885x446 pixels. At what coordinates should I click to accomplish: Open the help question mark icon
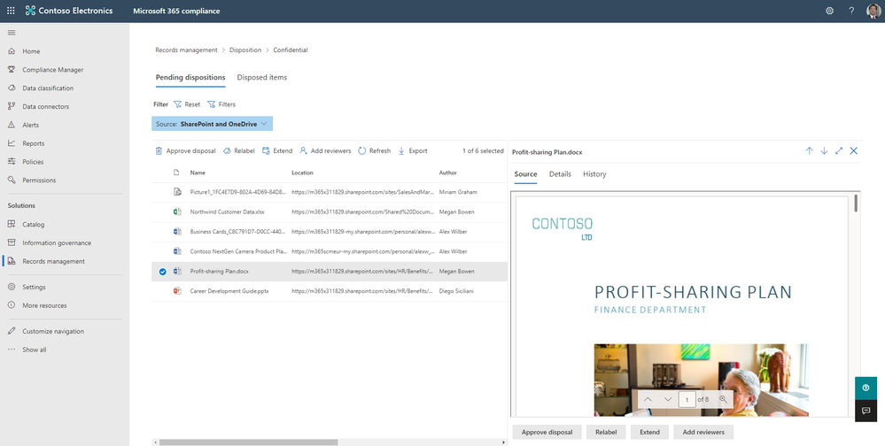(x=851, y=11)
